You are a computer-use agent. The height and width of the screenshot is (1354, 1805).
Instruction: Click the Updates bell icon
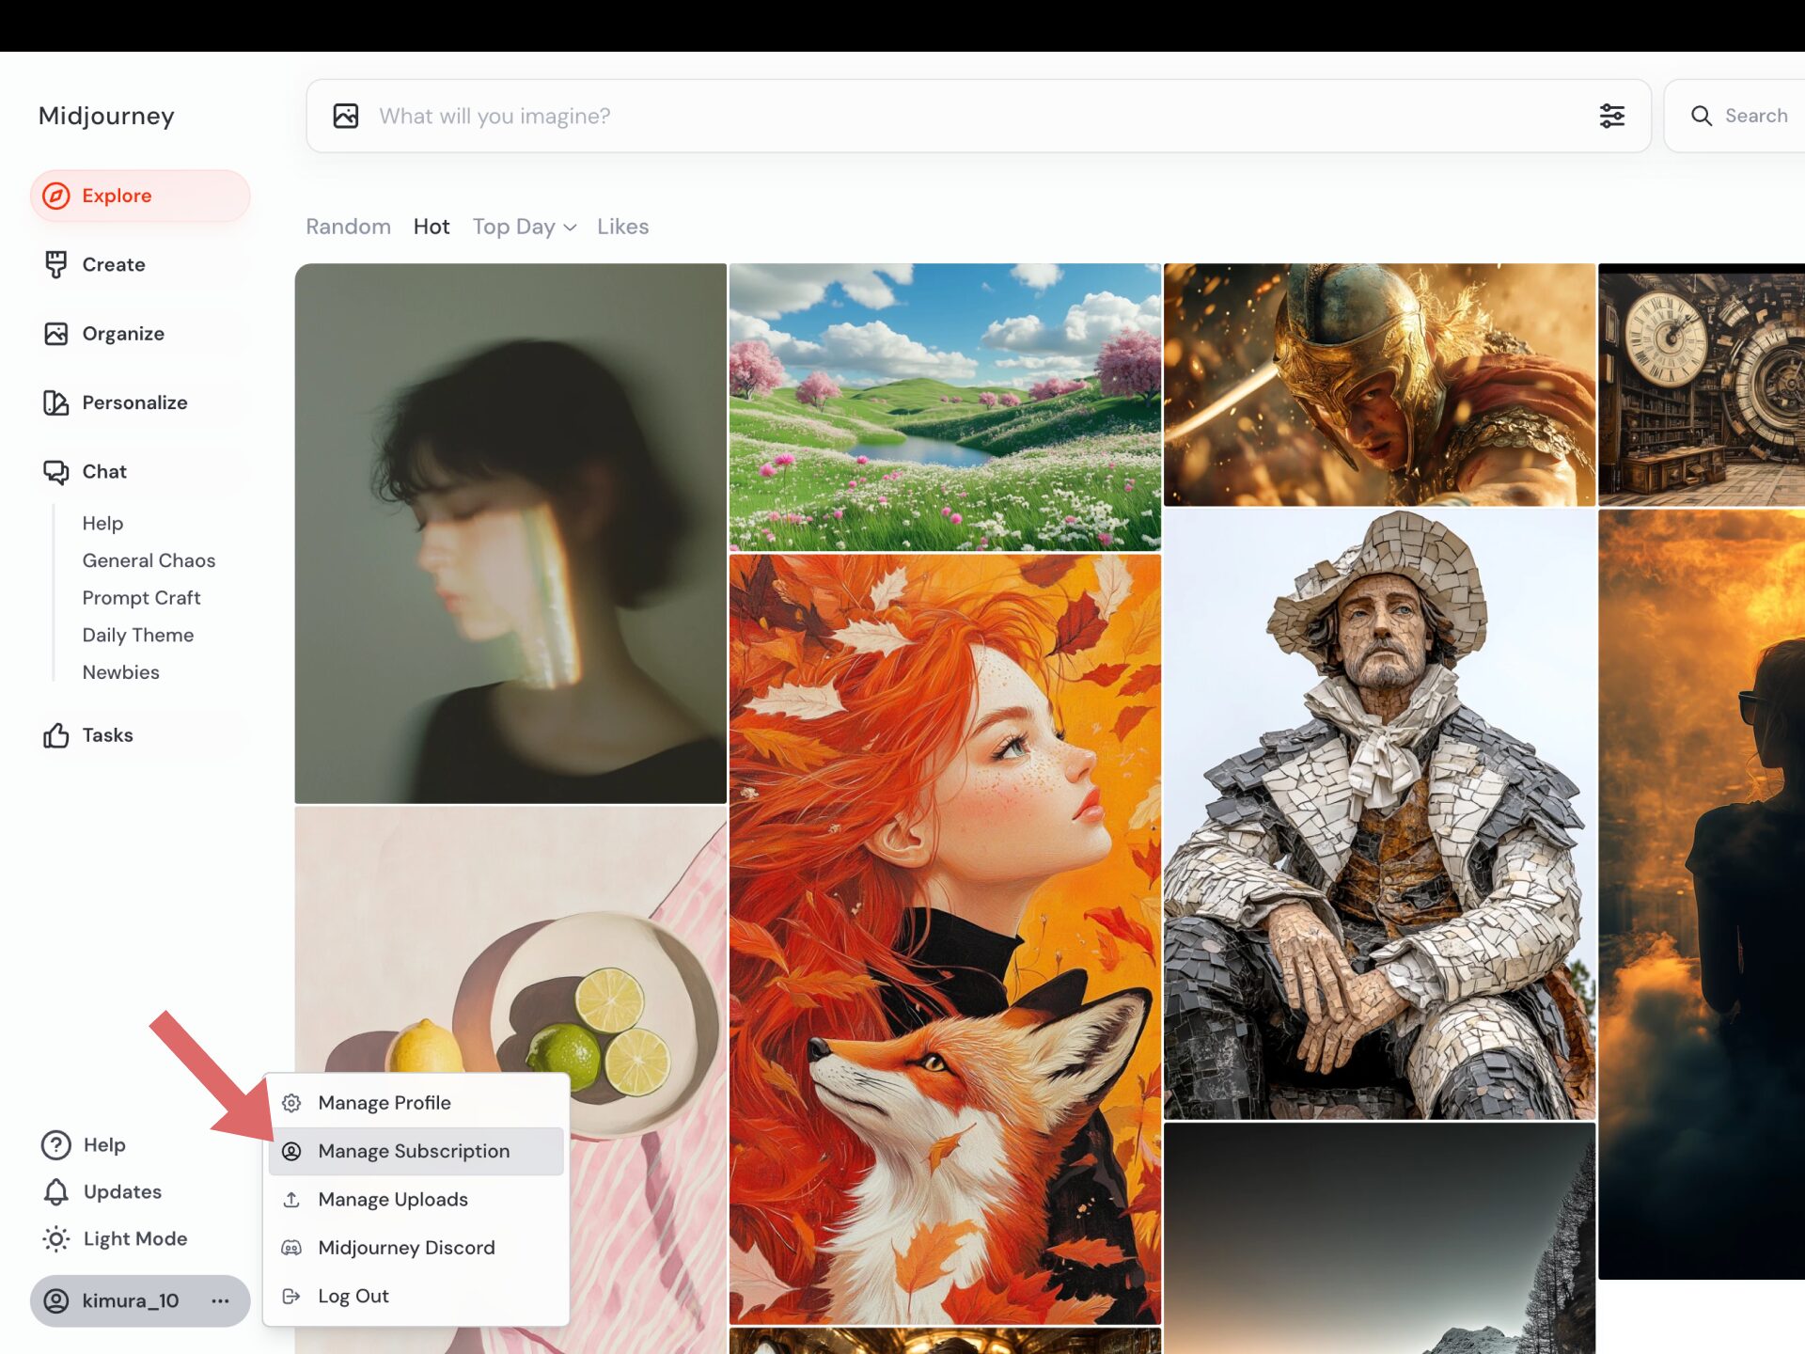[x=56, y=1192]
